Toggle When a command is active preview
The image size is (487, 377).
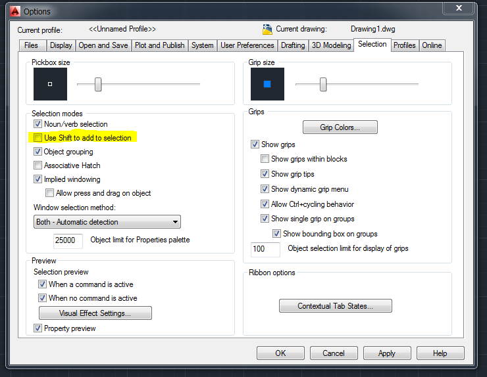pyautogui.click(x=42, y=284)
